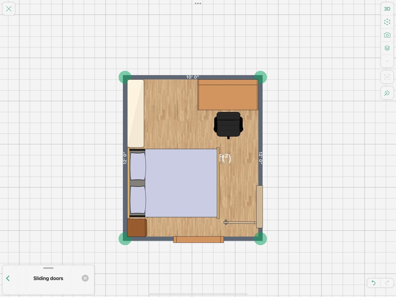
Task: Close the editor with the X button
Action: pos(9,9)
